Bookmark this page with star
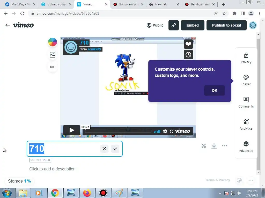 click(x=224, y=13)
